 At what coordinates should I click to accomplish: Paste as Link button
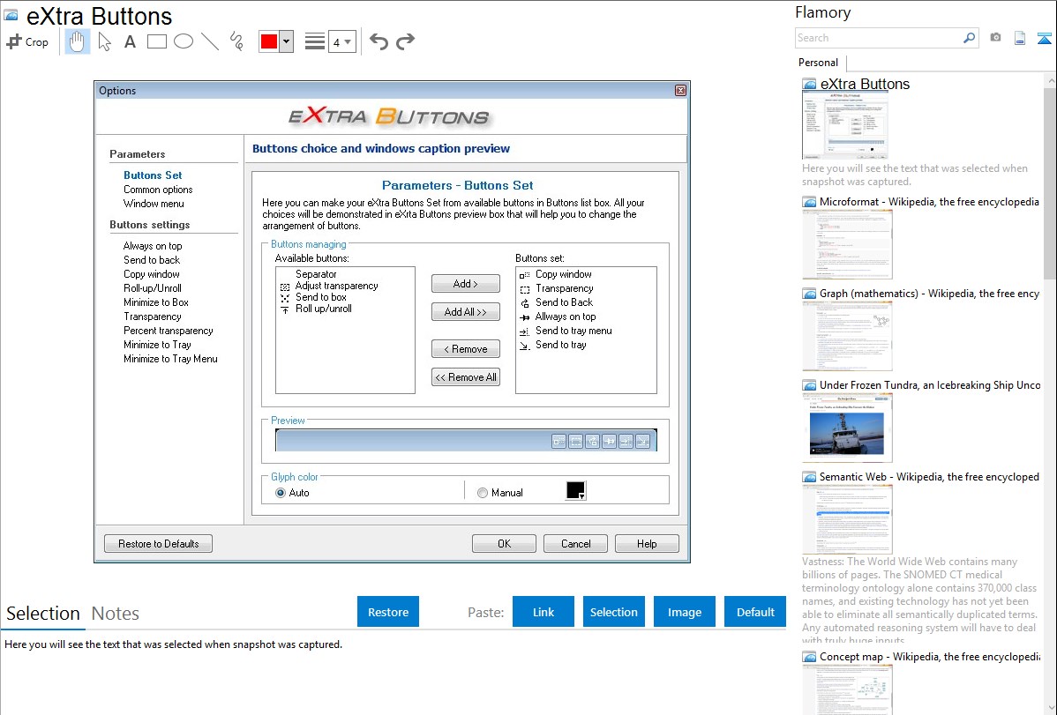coord(543,612)
